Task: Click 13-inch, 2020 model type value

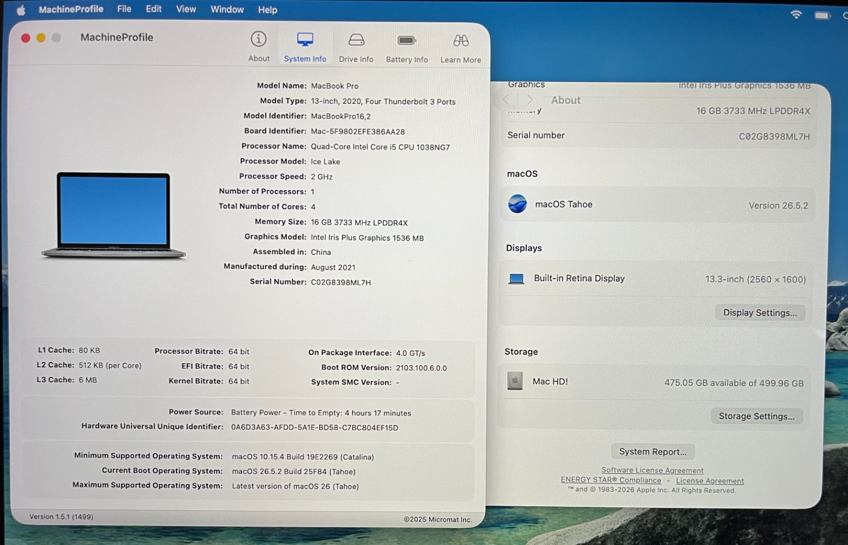Action: point(383,101)
